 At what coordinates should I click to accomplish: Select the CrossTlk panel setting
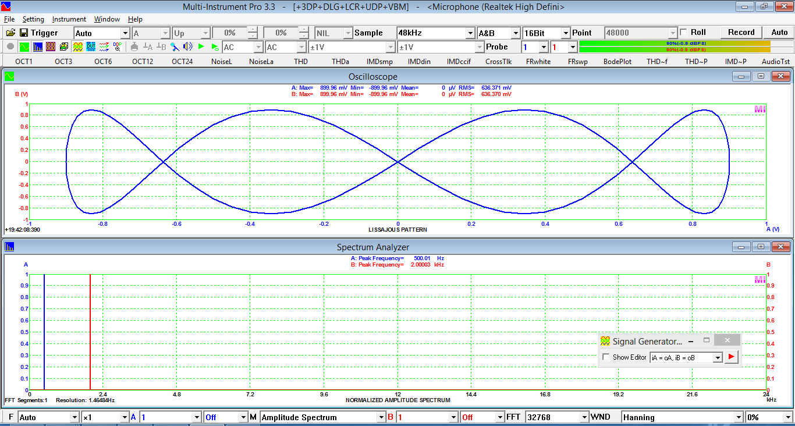(x=499, y=61)
